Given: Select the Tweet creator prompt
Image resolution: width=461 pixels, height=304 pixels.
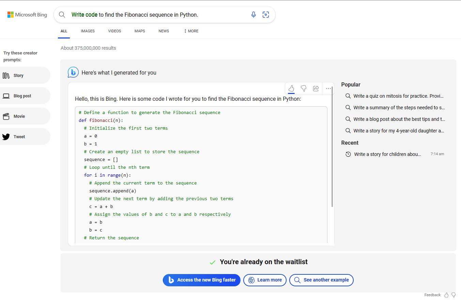Looking at the screenshot, I should coord(25,137).
